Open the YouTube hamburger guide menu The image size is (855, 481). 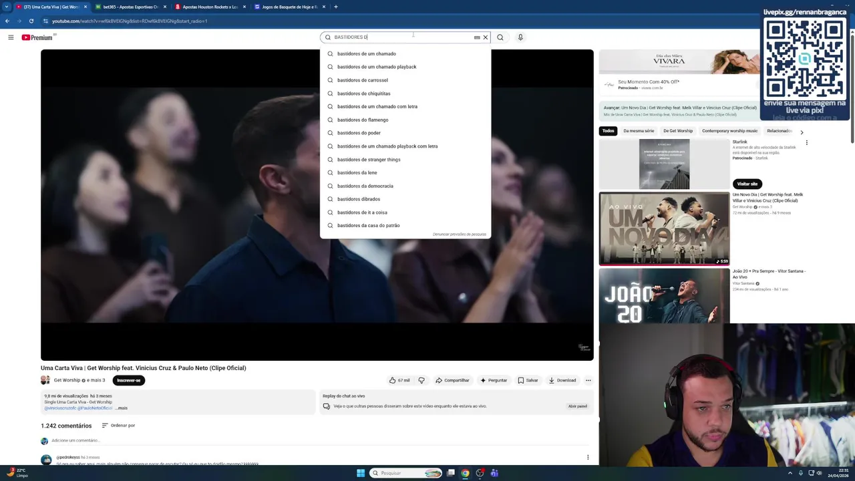[11, 37]
